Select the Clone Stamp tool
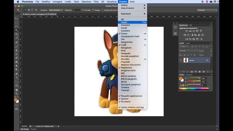The image size is (233, 131). [16, 50]
